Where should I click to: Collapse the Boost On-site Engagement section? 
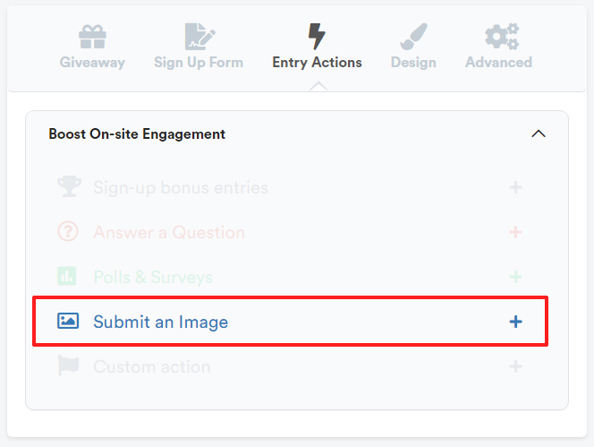pos(539,133)
